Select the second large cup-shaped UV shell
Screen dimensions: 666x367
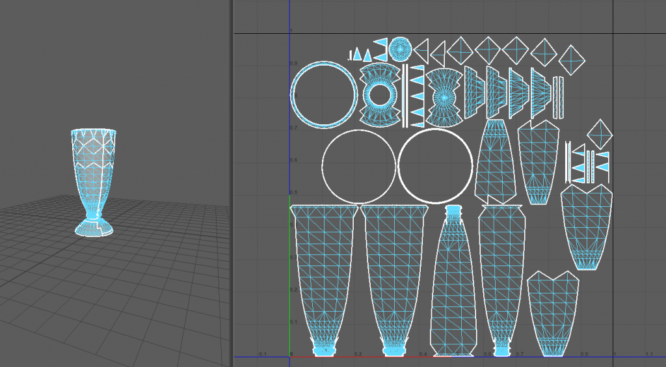tap(394, 273)
